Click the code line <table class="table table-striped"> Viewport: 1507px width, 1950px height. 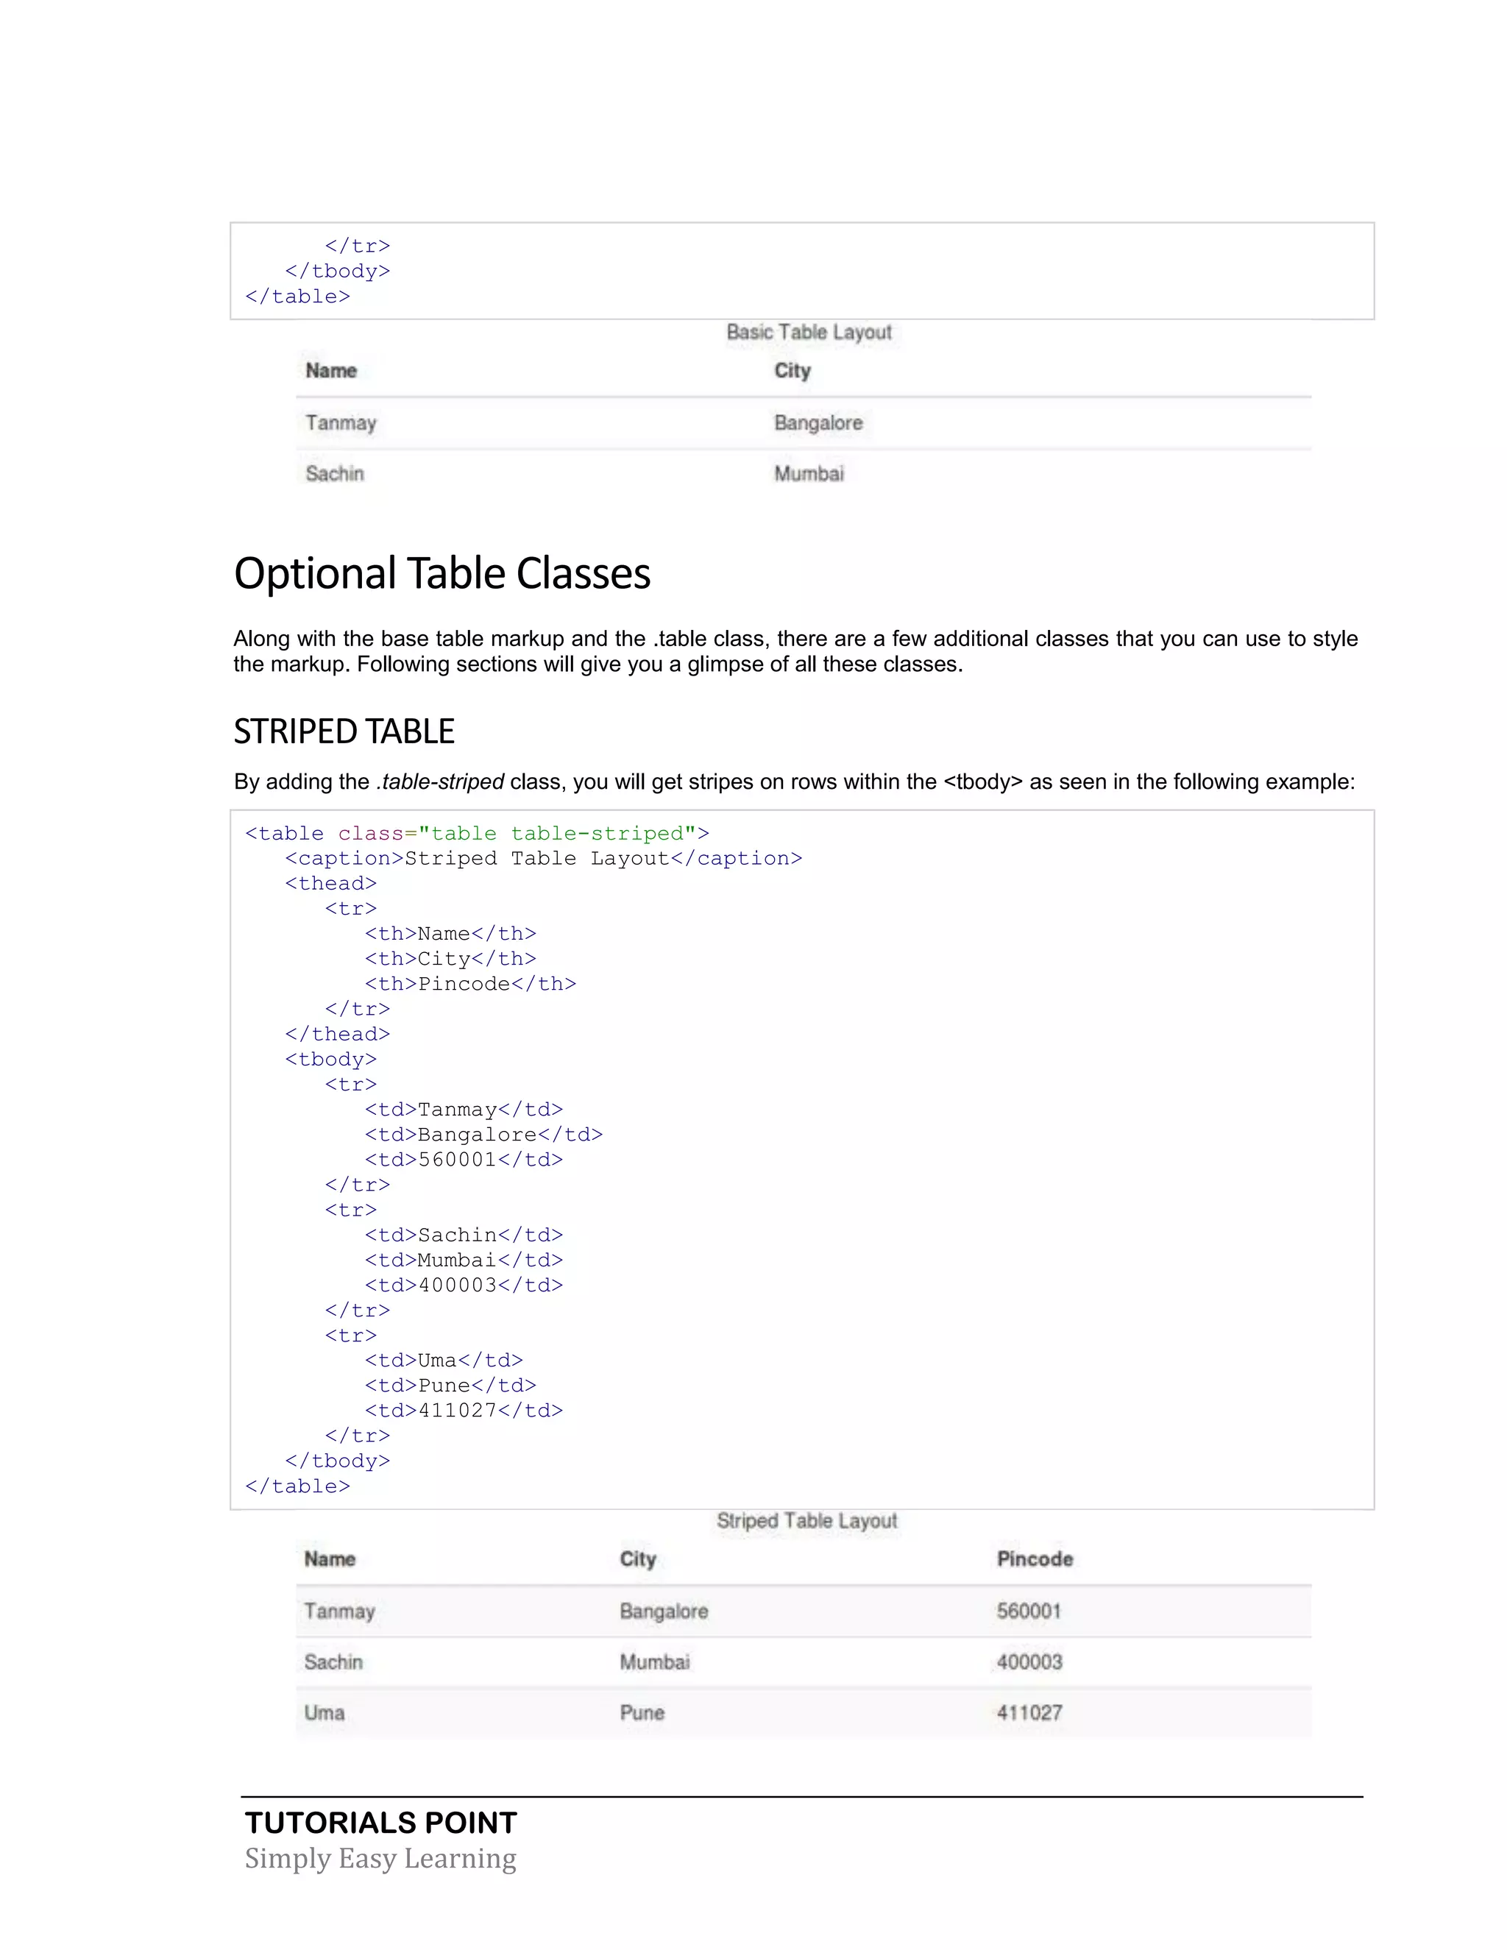pyautogui.click(x=478, y=834)
